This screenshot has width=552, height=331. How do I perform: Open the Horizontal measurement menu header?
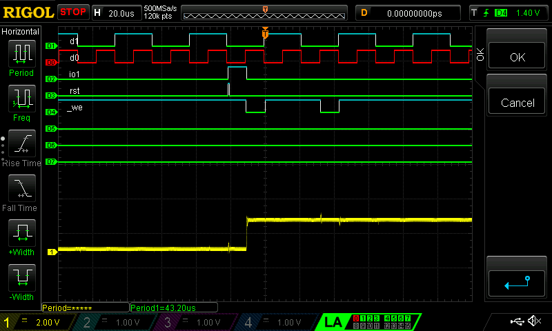[21, 32]
